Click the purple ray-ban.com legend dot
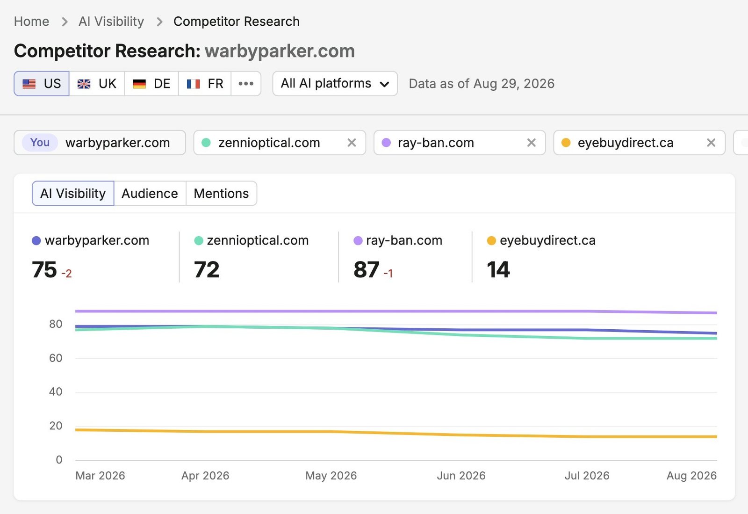Screen dimensions: 748x514 point(358,240)
